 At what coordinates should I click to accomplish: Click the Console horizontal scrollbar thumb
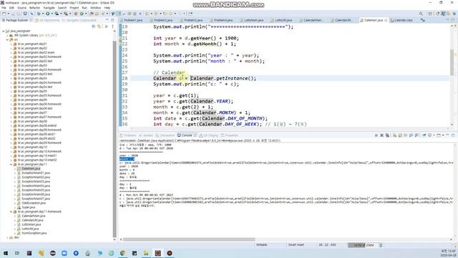click(189, 239)
